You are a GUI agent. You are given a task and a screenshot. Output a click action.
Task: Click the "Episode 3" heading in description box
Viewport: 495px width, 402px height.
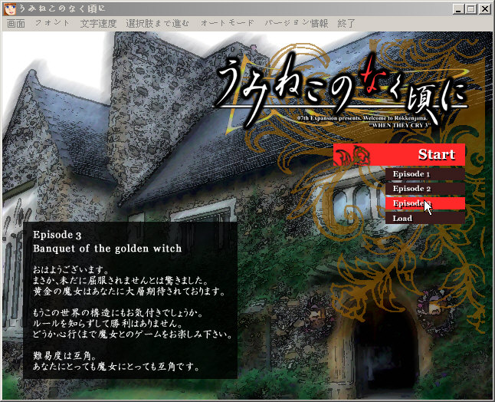pos(57,235)
